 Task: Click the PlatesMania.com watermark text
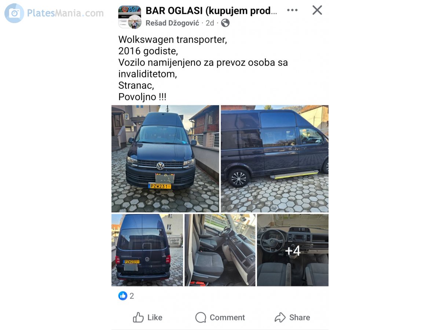[x=65, y=13]
